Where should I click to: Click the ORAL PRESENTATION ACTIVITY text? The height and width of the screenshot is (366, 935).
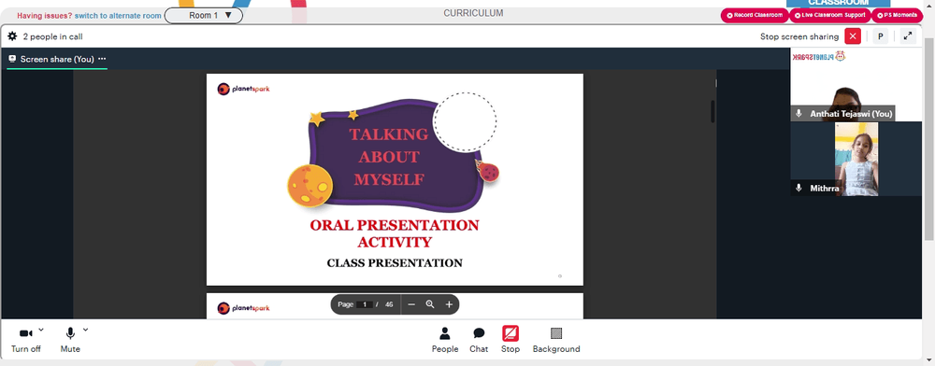point(395,233)
